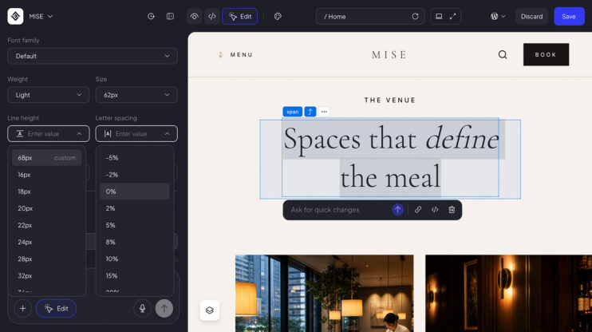This screenshot has width=592, height=332.
Task: Click the BOOK button
Action: [x=546, y=54]
